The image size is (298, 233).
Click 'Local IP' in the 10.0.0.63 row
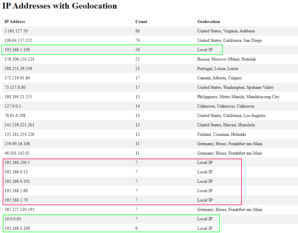coord(205,219)
